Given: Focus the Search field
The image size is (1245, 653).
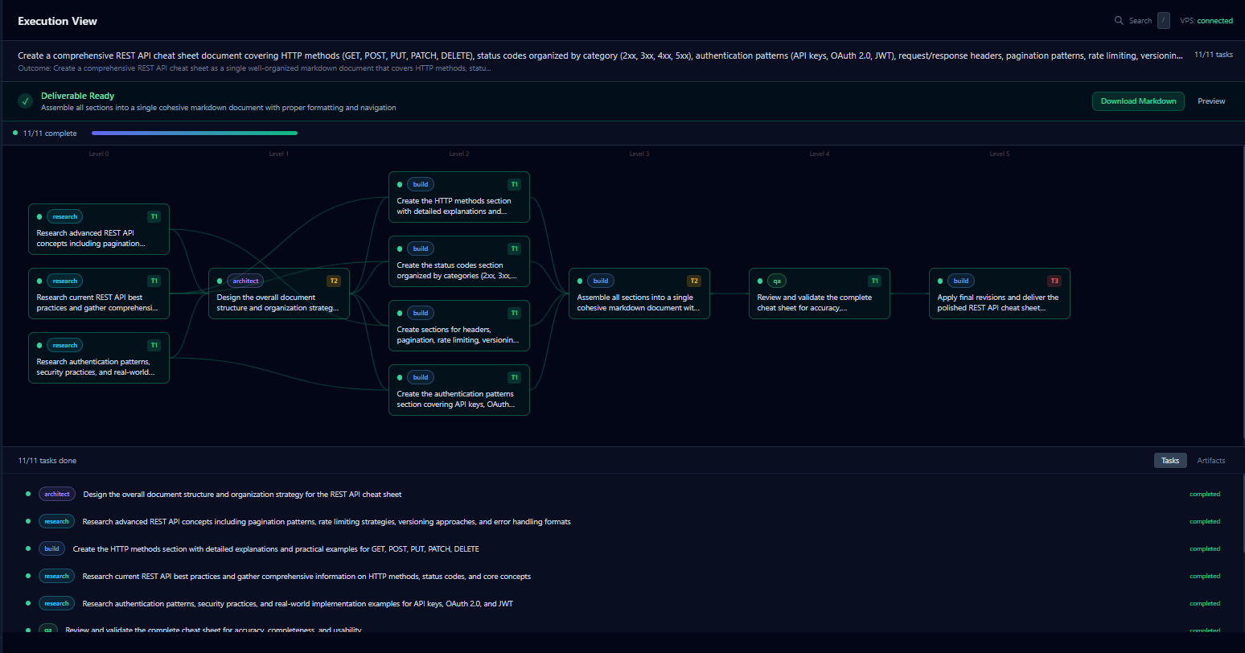Looking at the screenshot, I should coord(1140,21).
